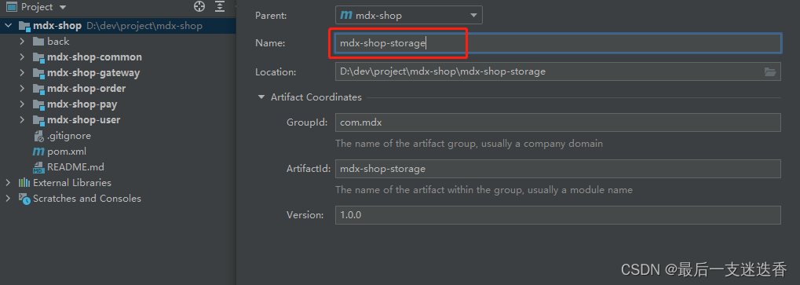This screenshot has height=285, width=800.
Task: Expand the mdx-shop-common module
Action: click(22, 57)
